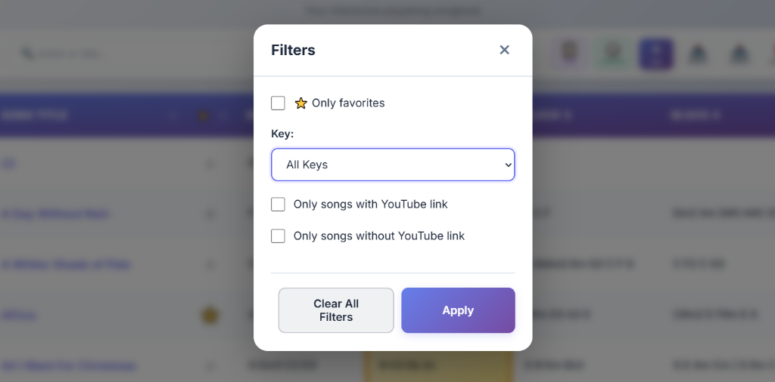This screenshot has width=775, height=382.
Task: Click the light-purple-tinted toolbar icon button
Action: point(568,54)
